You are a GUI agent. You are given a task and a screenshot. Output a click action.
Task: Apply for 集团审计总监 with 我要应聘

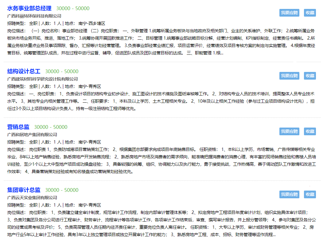tap(289, 194)
